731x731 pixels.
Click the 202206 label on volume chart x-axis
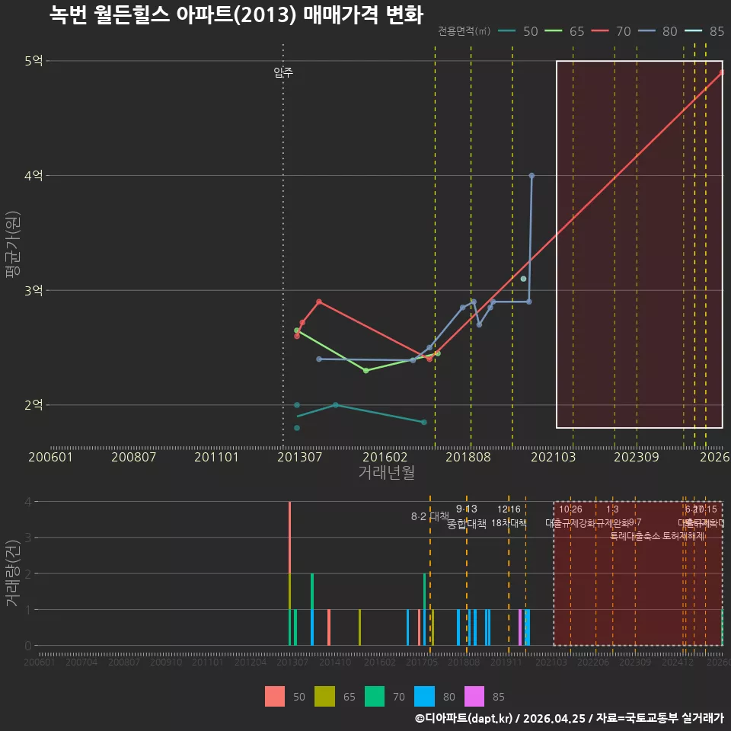(593, 662)
